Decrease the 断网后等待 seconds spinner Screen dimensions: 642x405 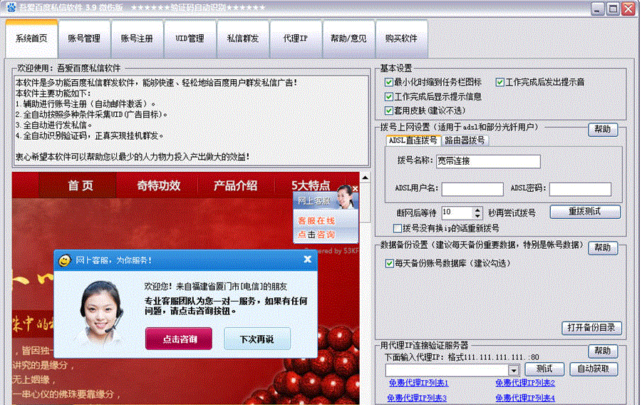[477, 215]
